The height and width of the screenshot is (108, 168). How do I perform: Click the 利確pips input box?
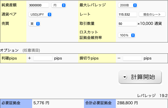(x=43, y=58)
